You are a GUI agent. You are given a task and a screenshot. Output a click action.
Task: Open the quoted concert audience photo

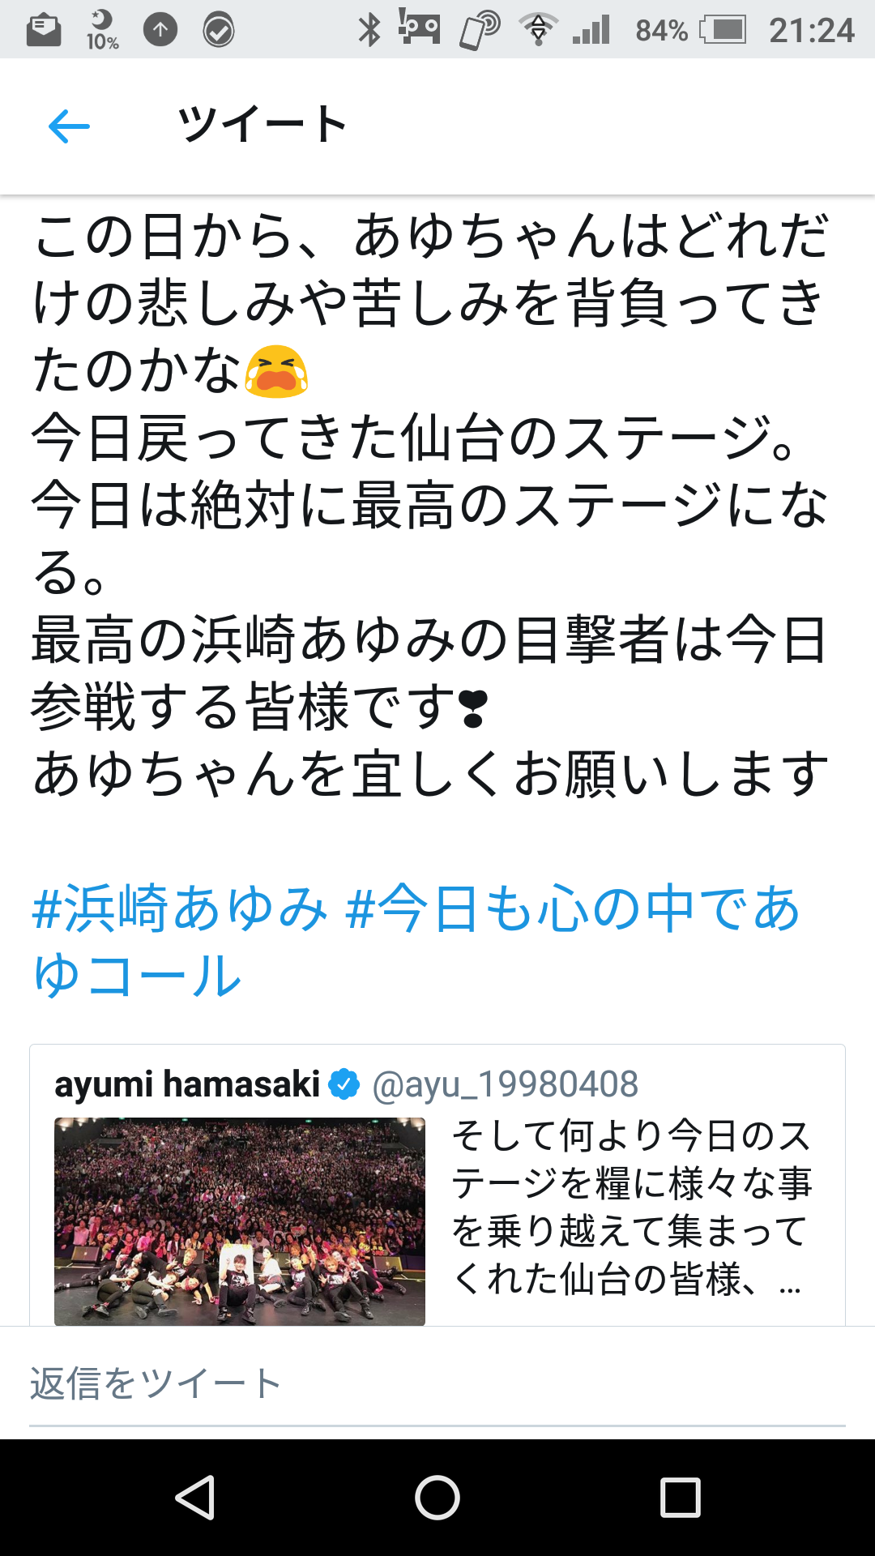pos(240,1221)
